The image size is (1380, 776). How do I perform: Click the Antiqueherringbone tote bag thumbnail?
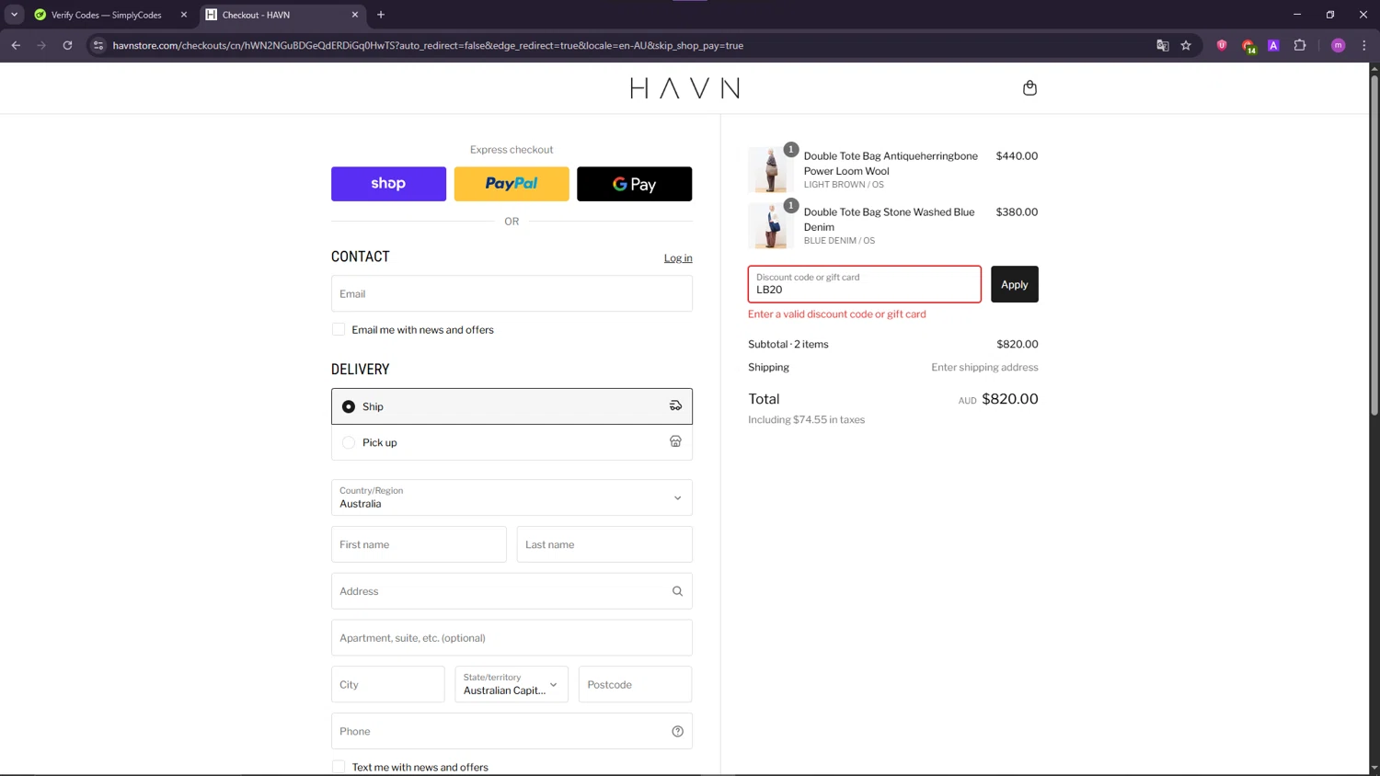point(771,169)
